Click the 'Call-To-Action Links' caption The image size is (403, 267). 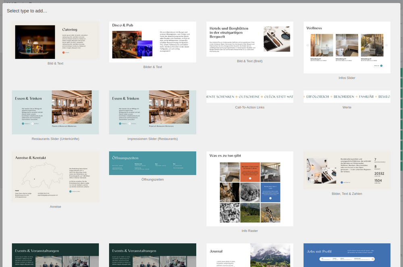click(x=249, y=108)
